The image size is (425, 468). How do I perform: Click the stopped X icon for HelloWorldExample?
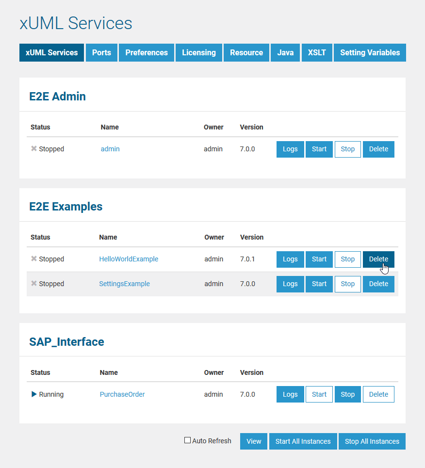tap(34, 259)
